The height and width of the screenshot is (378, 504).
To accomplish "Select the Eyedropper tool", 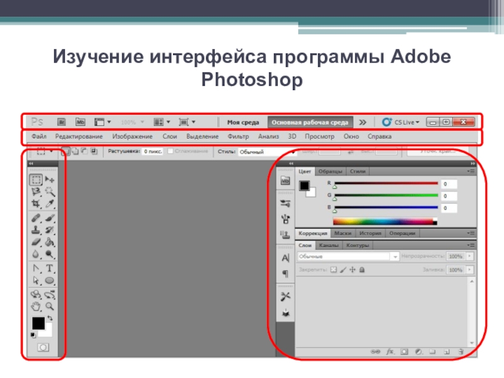I will 50,203.
